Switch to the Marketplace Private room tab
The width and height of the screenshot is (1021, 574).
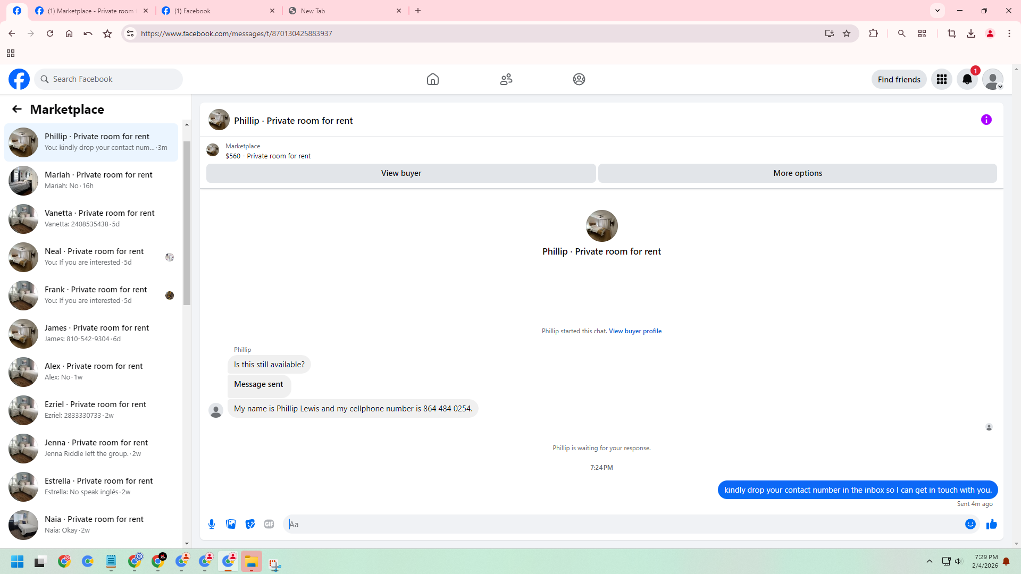[x=90, y=11]
